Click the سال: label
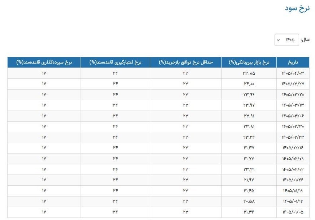The image size is (315, 220). pos(305,40)
